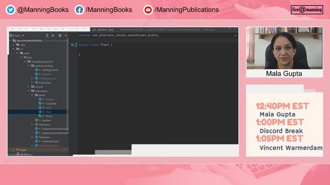
Task: Click the Facebook icon
Action: point(79,10)
